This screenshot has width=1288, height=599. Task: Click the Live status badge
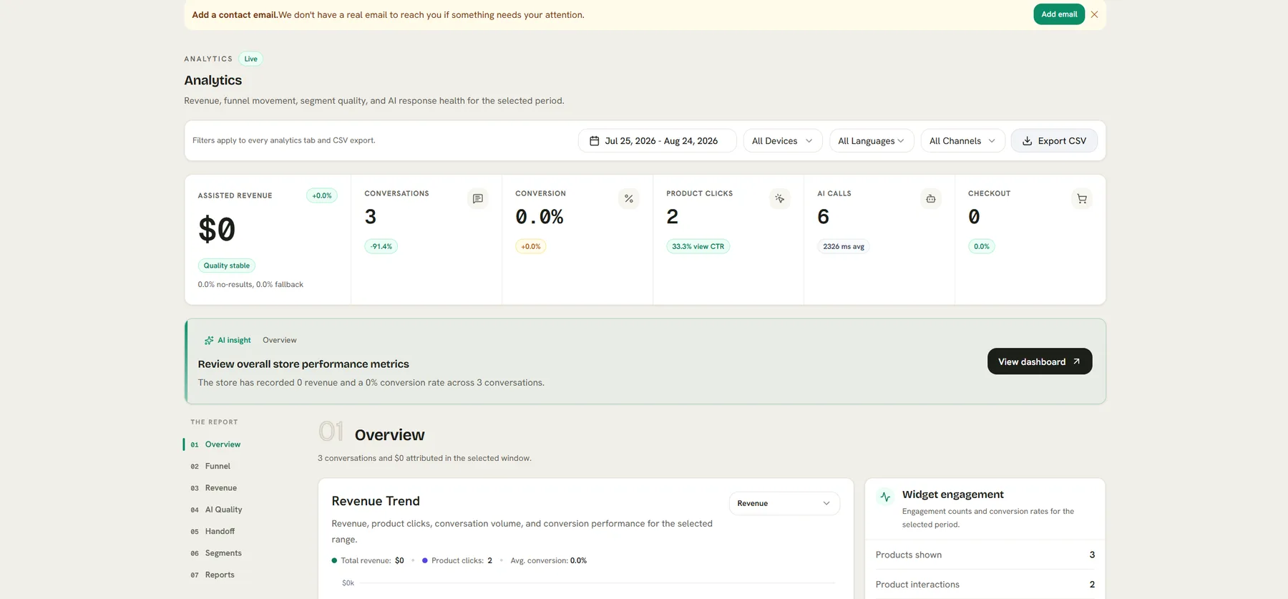250,59
